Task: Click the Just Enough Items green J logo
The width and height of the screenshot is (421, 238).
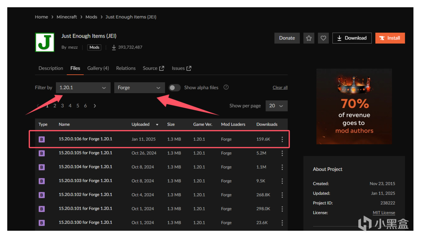Action: pos(45,42)
